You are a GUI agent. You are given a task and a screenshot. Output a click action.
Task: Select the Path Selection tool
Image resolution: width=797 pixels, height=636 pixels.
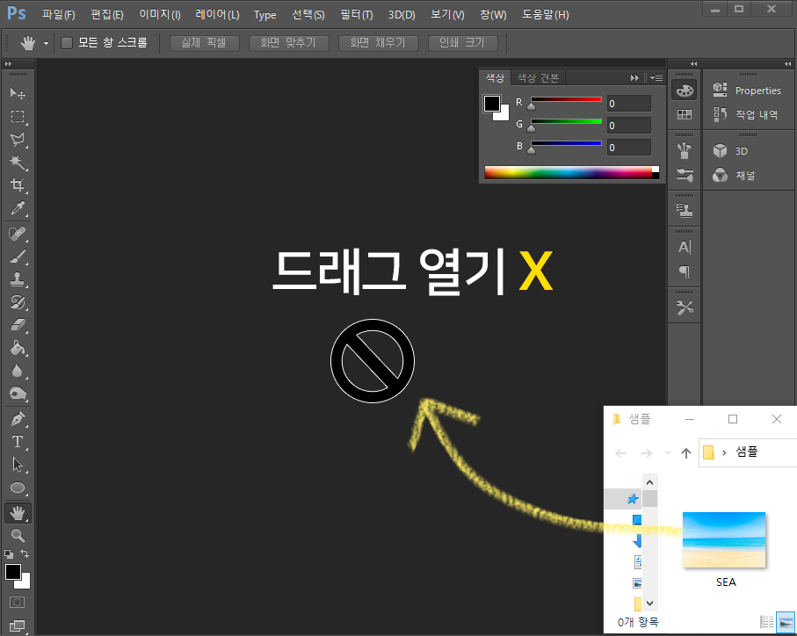pyautogui.click(x=18, y=465)
